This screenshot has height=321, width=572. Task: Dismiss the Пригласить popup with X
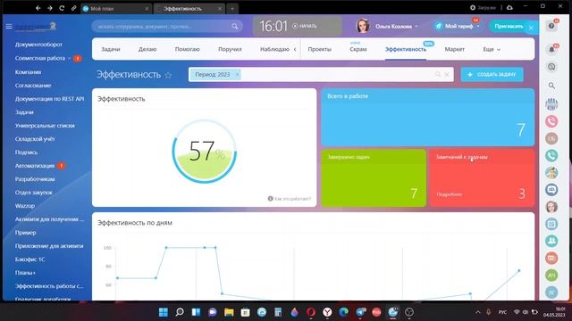531,28
